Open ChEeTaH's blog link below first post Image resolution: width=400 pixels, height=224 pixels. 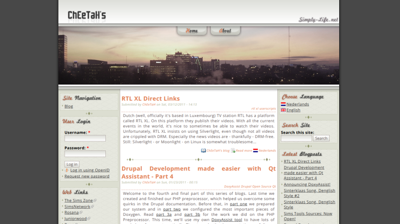tap(218, 150)
